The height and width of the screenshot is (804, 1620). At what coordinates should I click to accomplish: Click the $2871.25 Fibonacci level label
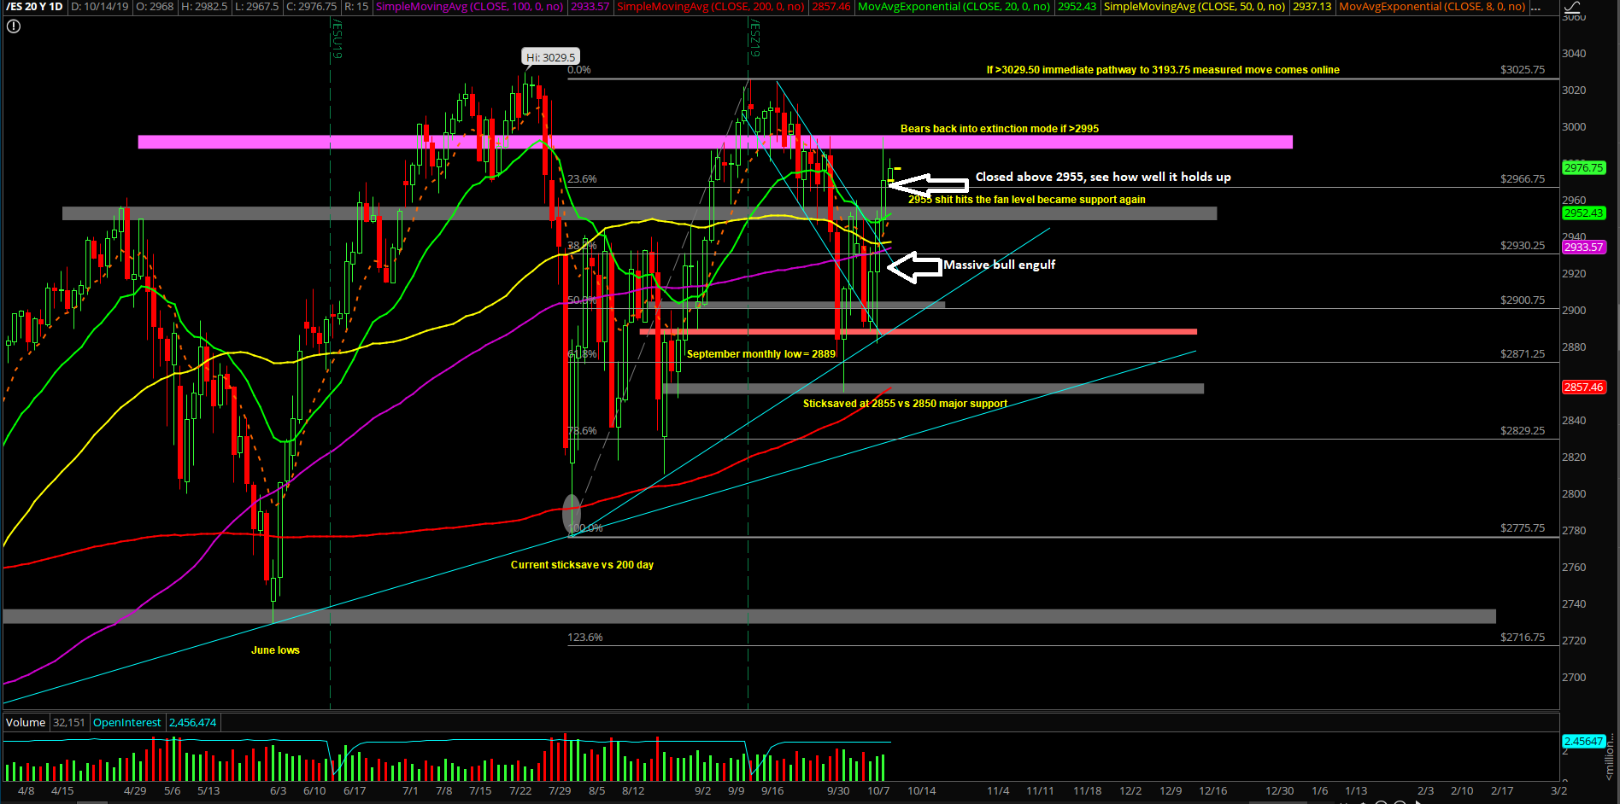[x=1523, y=354]
